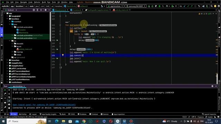Image resolution: width=221 pixels, height=124 pixels.
Task: Click Collapse All in Project panel
Action: coord(41,10)
